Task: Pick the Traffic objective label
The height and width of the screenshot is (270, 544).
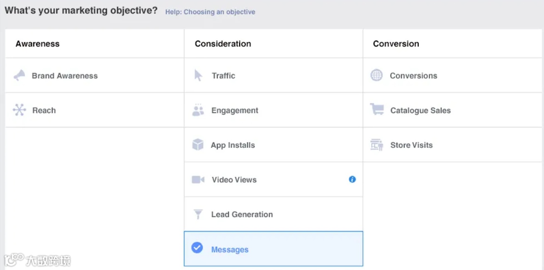Action: pos(223,76)
